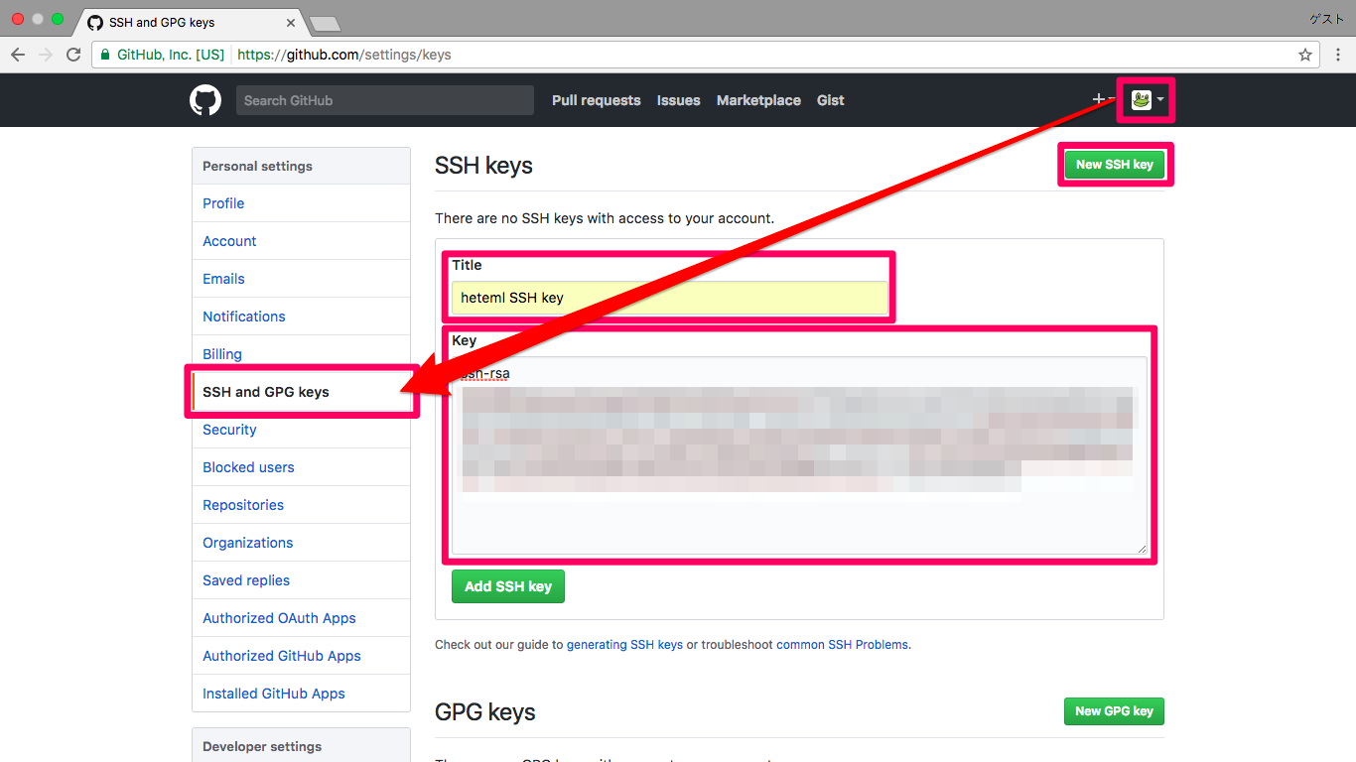Click the page reload icon

pyautogui.click(x=72, y=55)
